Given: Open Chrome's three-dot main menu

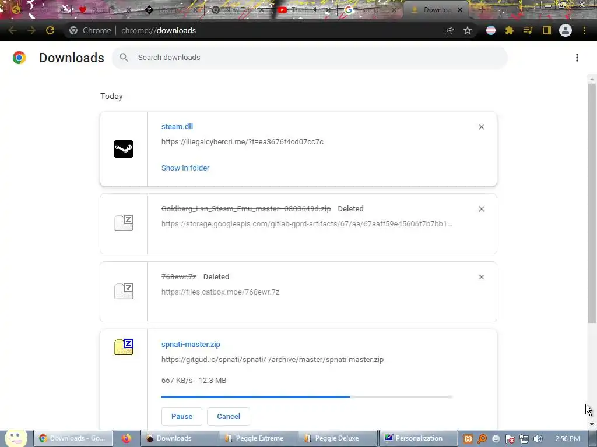Looking at the screenshot, I should click(x=584, y=30).
